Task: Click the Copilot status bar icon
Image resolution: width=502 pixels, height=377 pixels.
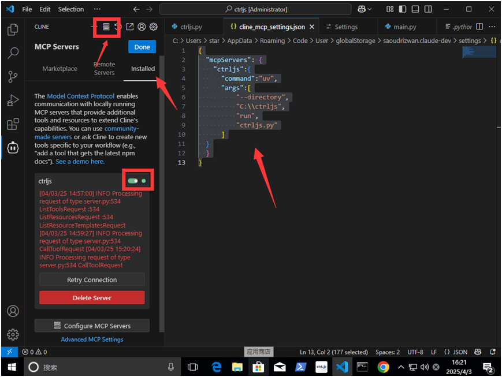Action: coord(478,352)
